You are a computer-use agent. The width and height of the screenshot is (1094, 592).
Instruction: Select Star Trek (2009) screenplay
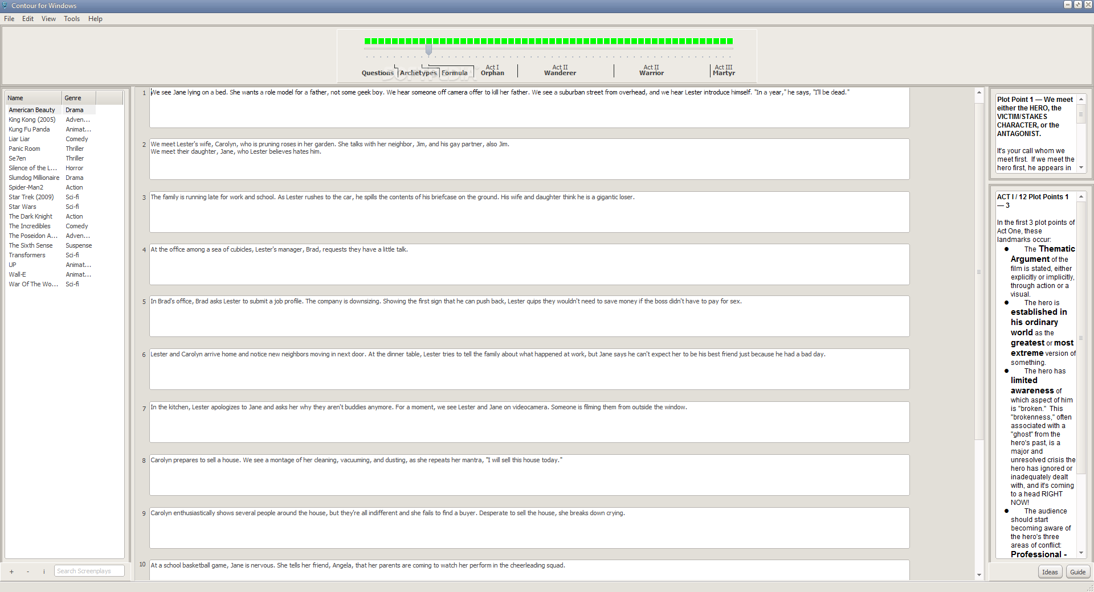pyautogui.click(x=51, y=197)
